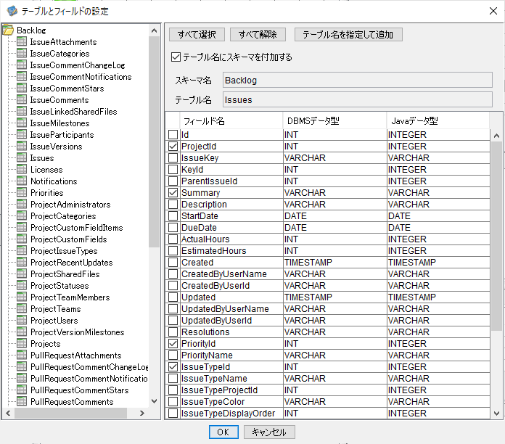Select ProjectSharedFiles tree item
This screenshot has height=444, width=505.
tap(65, 274)
